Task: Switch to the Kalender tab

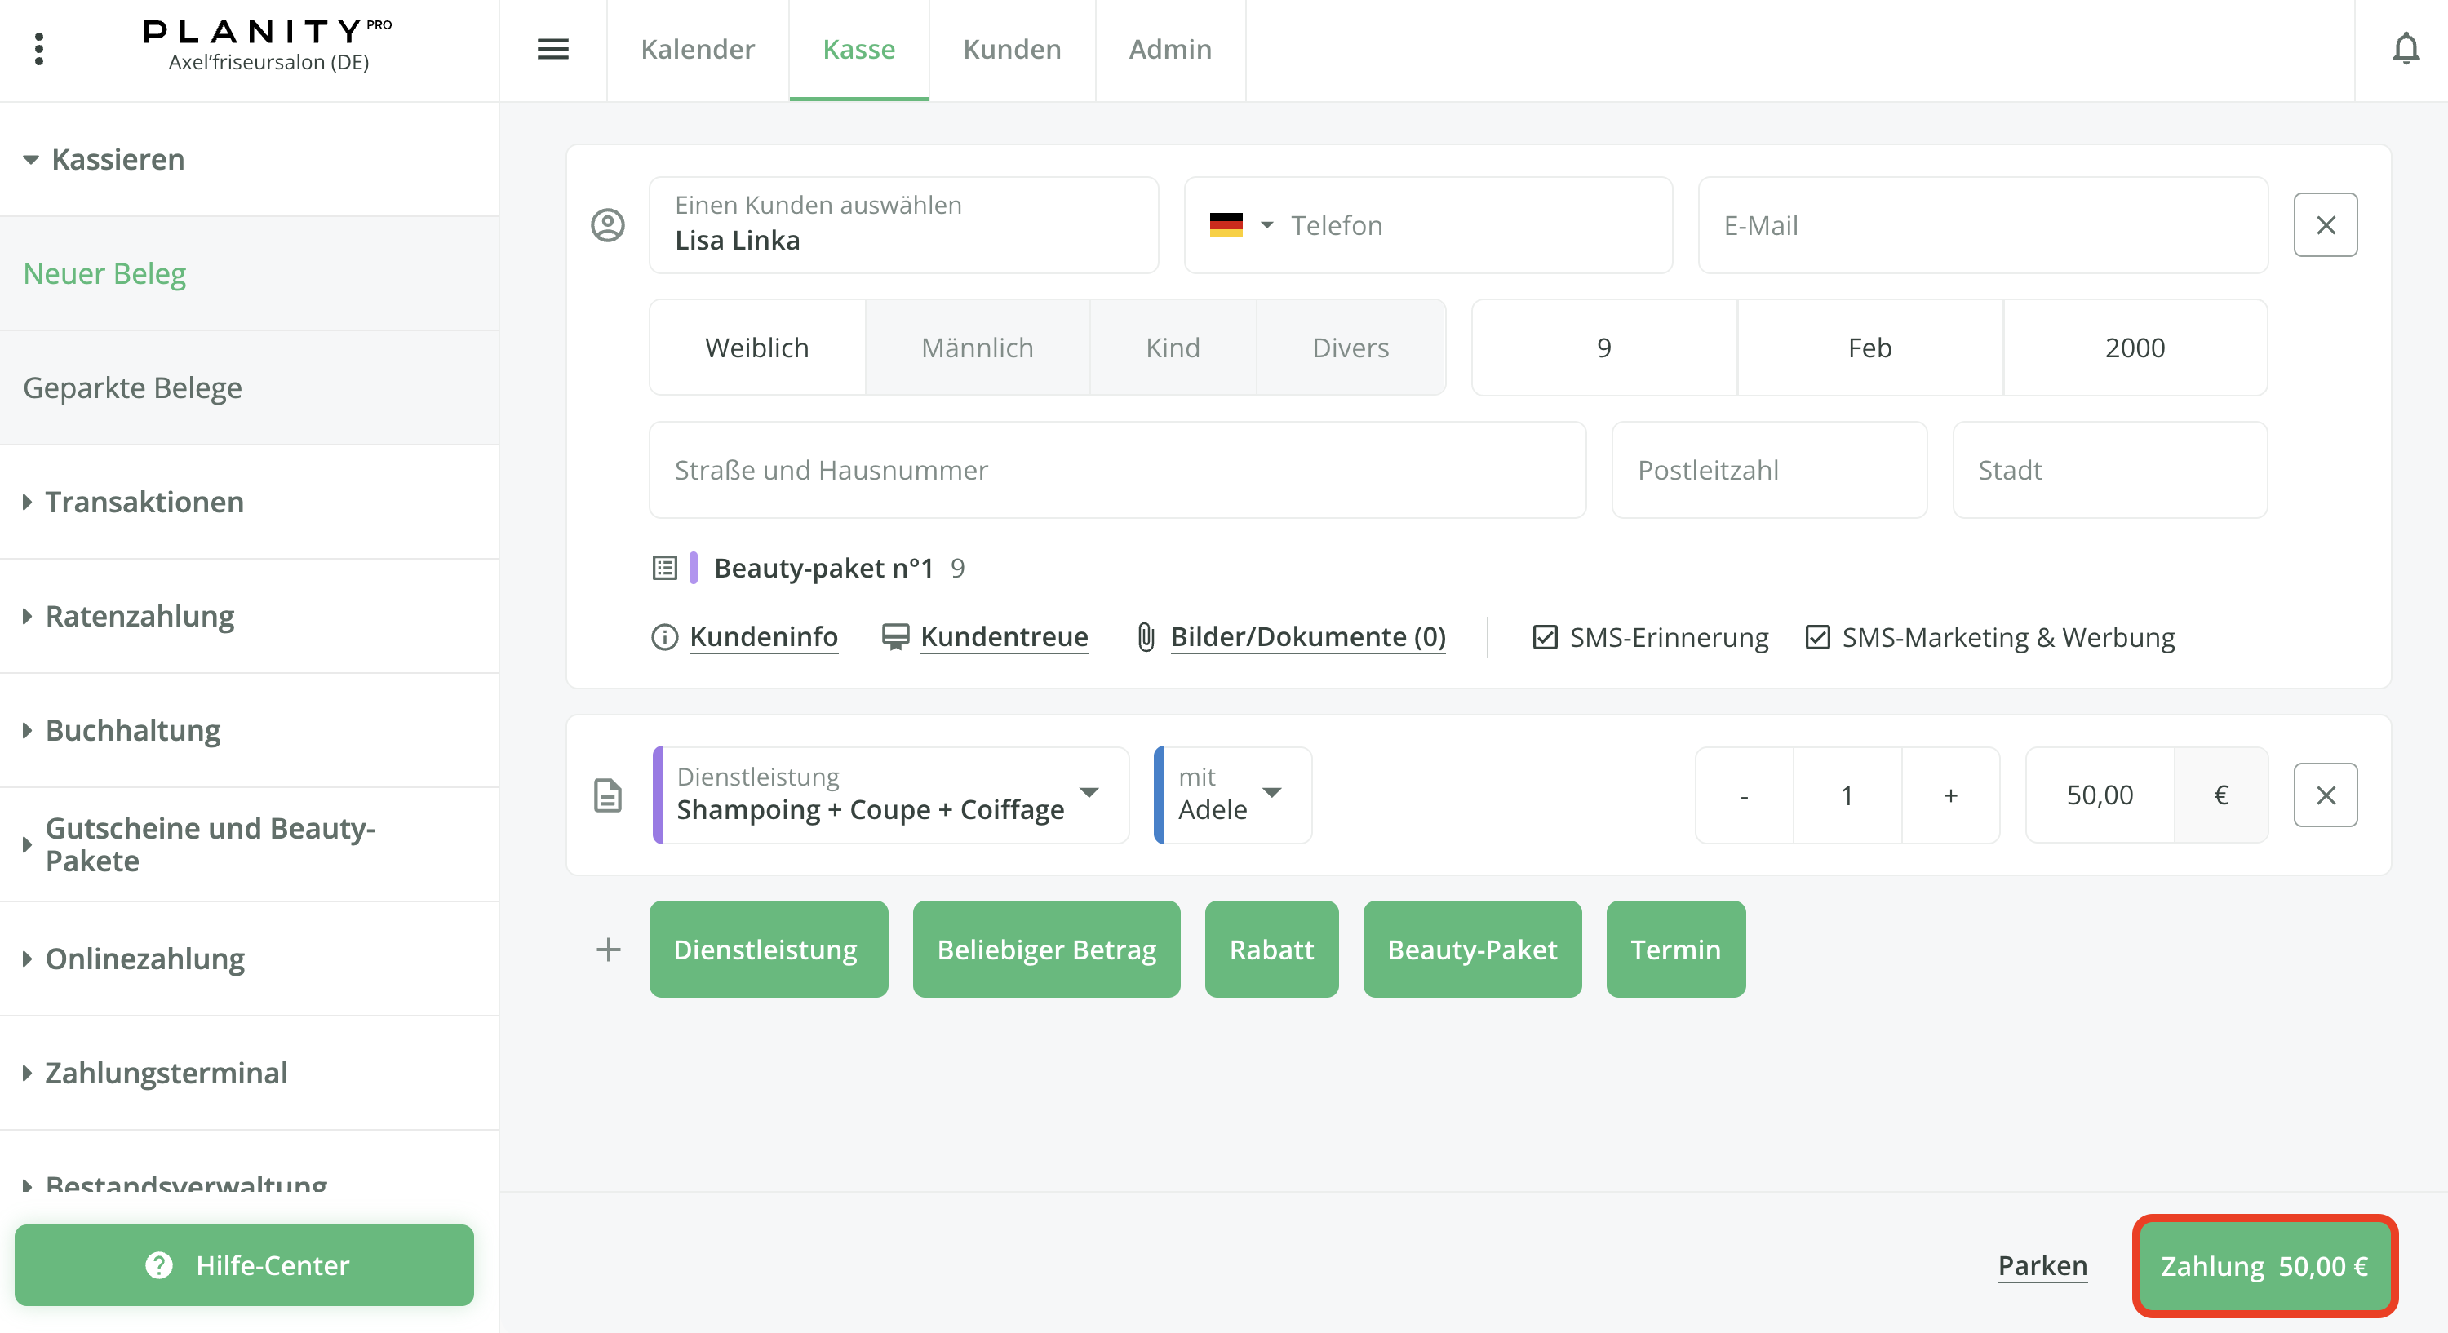Action: pyautogui.click(x=697, y=50)
